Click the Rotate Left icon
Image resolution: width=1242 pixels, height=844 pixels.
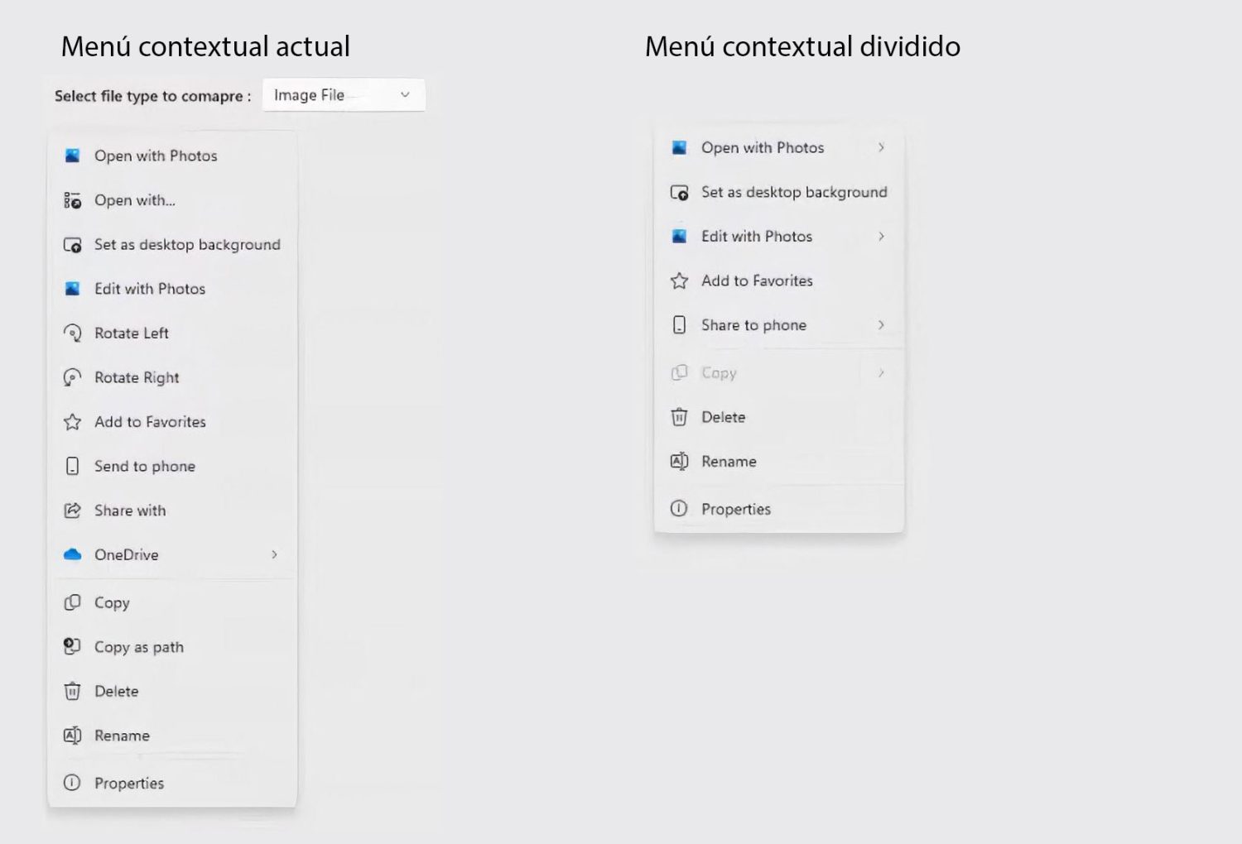pyautogui.click(x=73, y=333)
